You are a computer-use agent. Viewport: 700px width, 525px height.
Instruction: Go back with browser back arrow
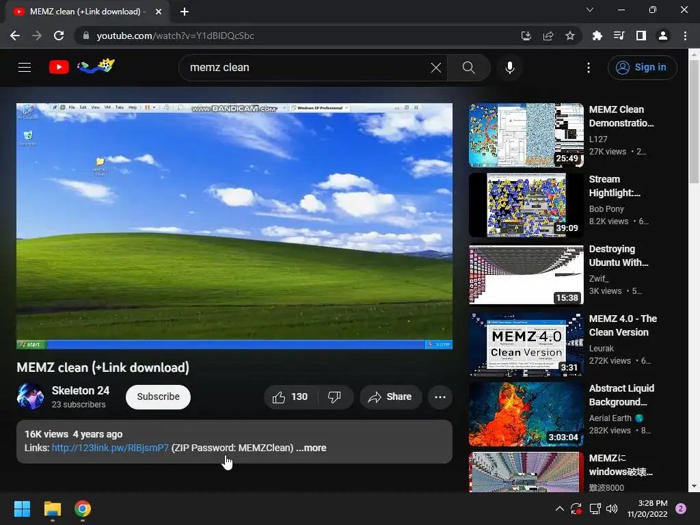coord(15,36)
